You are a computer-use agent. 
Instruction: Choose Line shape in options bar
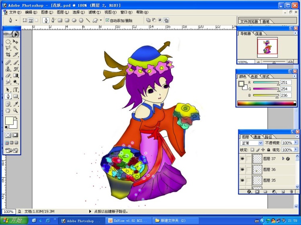click(x=88, y=20)
